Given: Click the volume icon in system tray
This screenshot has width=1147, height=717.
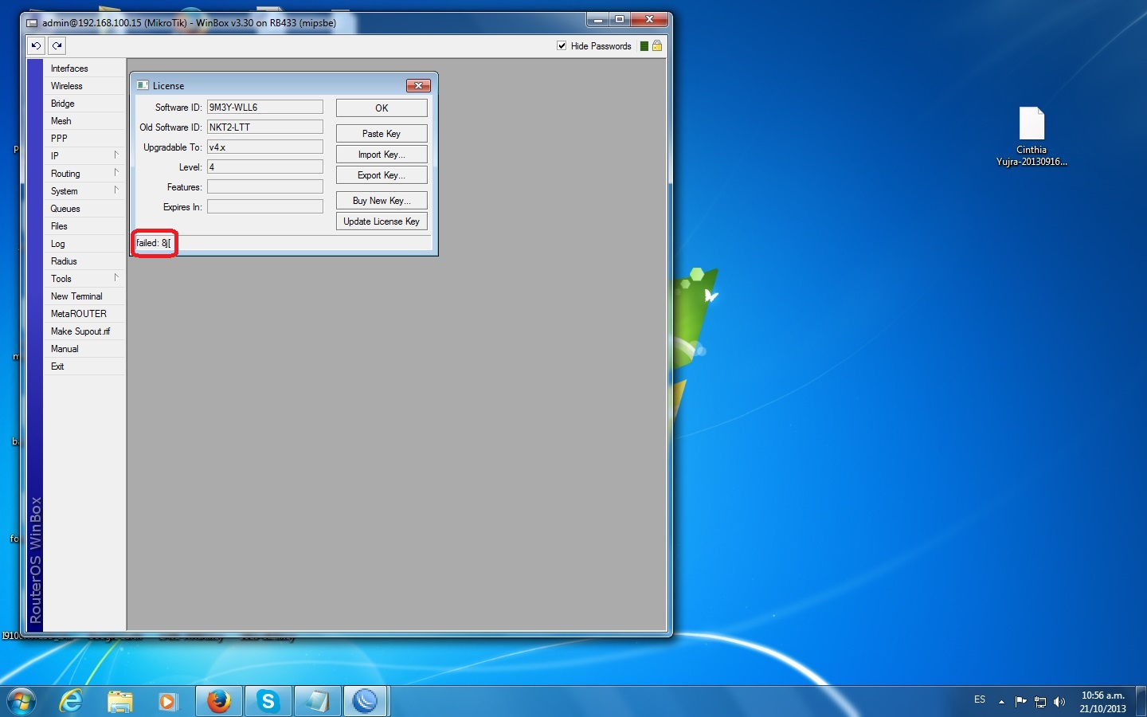Looking at the screenshot, I should pos(1059,702).
